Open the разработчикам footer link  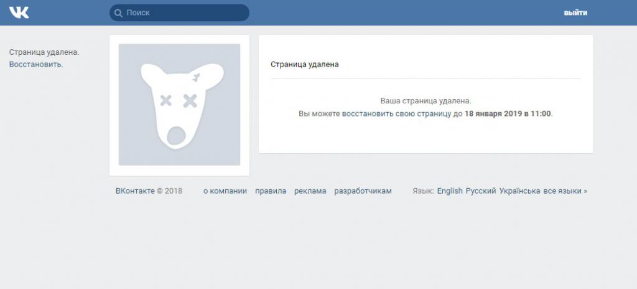pos(363,191)
